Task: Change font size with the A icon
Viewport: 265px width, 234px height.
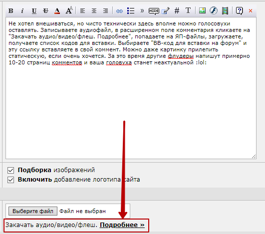Action: click(x=69, y=10)
